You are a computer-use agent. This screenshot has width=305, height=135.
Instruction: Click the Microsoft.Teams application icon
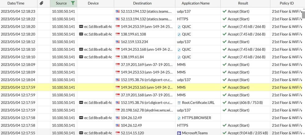[x=179, y=133]
